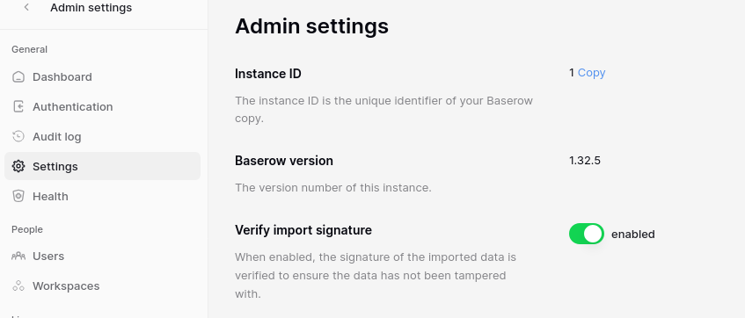
Task: Click the Settings gear icon
Action: pyautogui.click(x=18, y=166)
